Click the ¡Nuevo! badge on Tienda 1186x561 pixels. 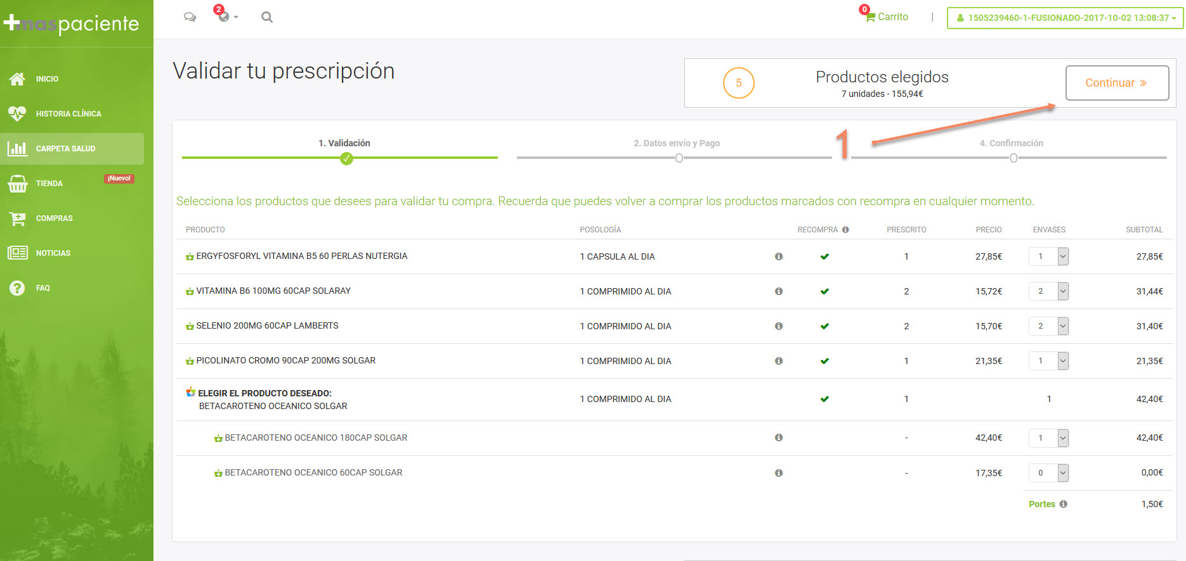click(x=119, y=179)
